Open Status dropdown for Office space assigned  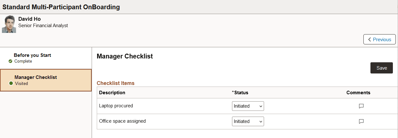(x=248, y=121)
